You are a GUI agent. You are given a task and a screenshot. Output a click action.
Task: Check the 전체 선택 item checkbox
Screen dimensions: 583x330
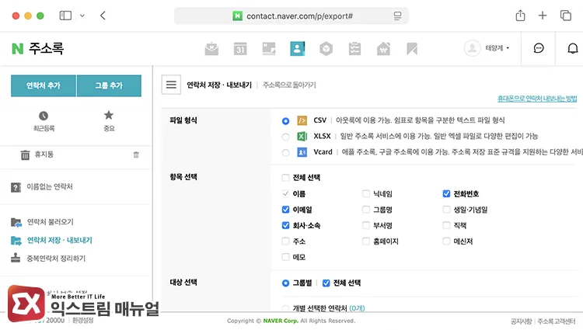[x=285, y=178]
